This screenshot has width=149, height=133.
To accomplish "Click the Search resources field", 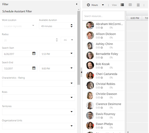I will (x=103, y=16).
